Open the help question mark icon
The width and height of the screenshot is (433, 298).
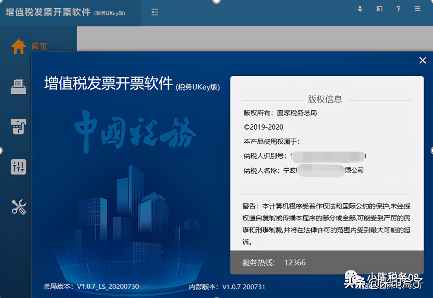[x=398, y=9]
